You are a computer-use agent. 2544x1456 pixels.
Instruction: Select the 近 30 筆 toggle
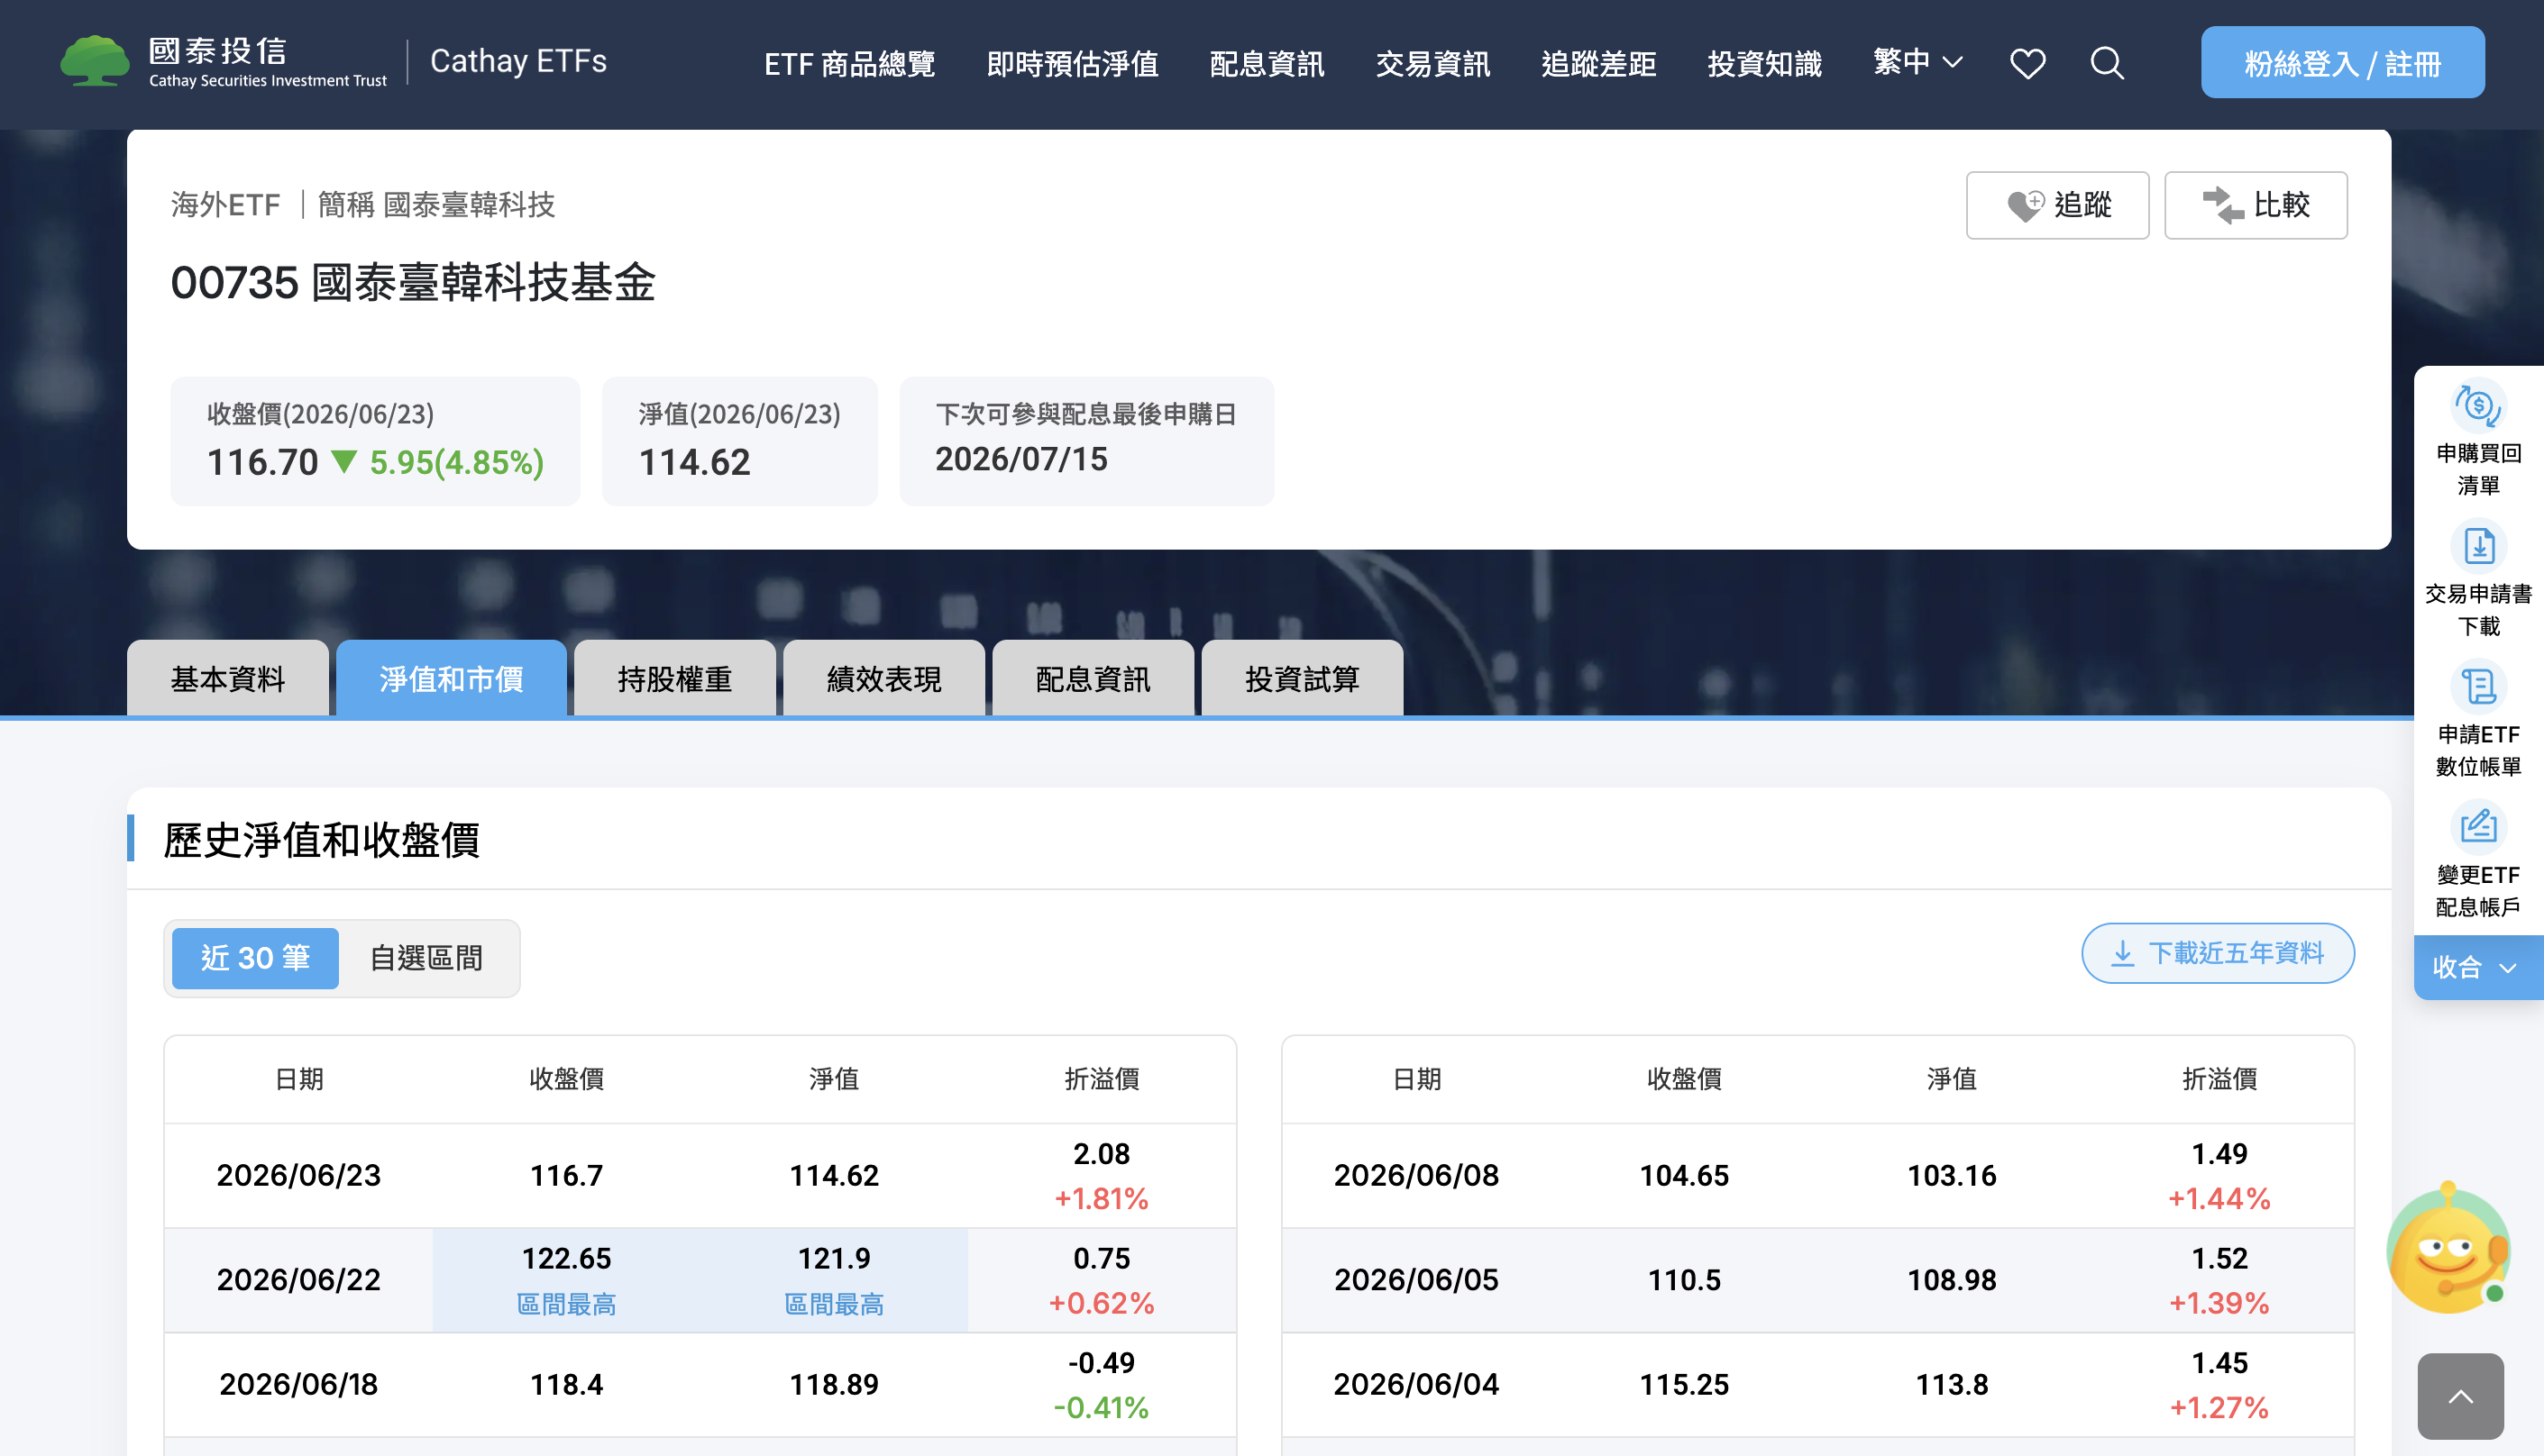(x=255, y=958)
